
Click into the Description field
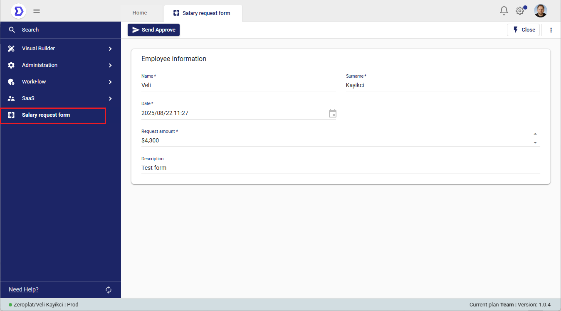coord(340,168)
